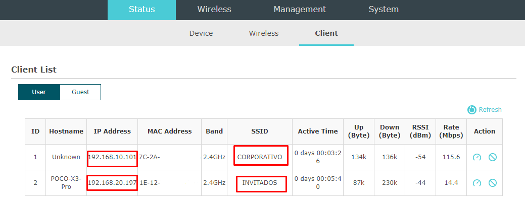Click the block icon for client 1
Viewport: 525px width, 201px height.
point(492,157)
